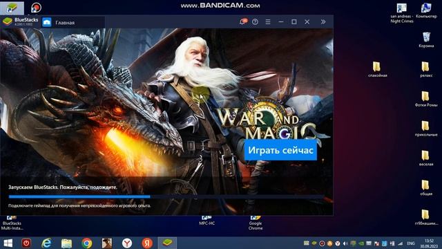Maximize the BlueStacks window
The height and width of the screenshot is (249, 442).
click(x=294, y=21)
